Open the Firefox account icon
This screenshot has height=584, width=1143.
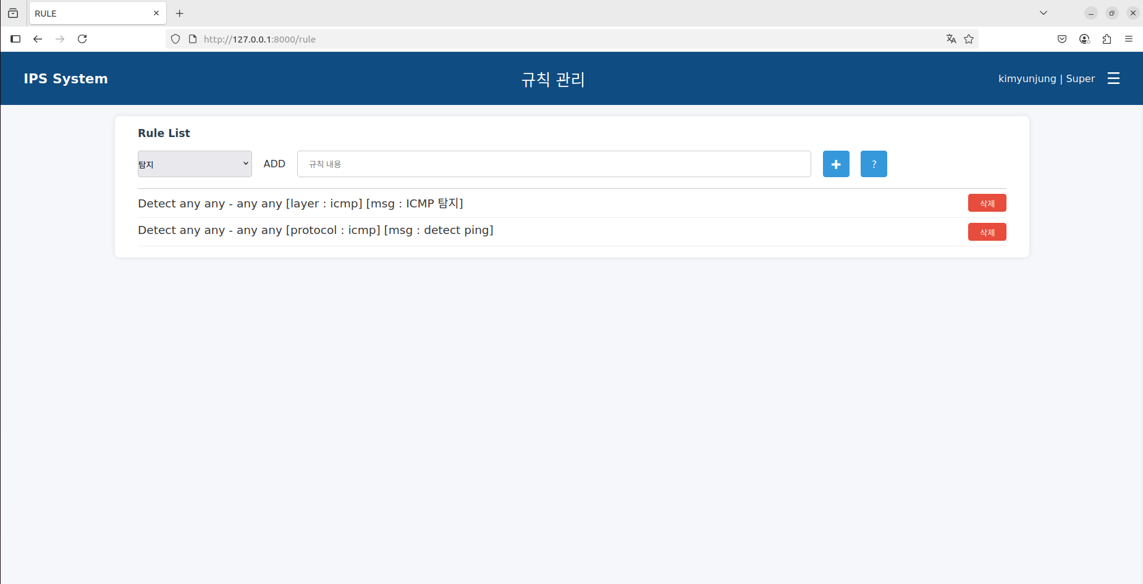click(x=1084, y=39)
